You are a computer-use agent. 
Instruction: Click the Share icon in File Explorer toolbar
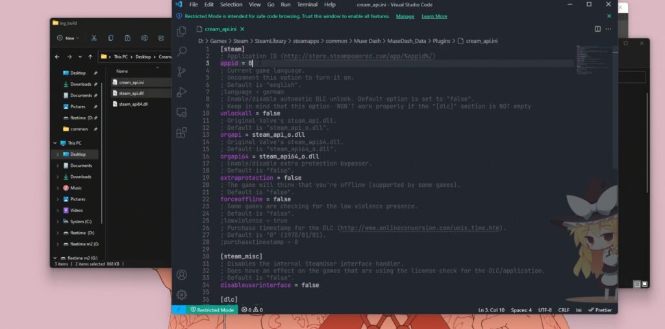(161, 38)
